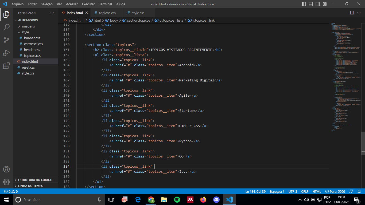Screen dimensions: 365x205
Task: Open notifications bell in status bar
Action: click(x=359, y=191)
